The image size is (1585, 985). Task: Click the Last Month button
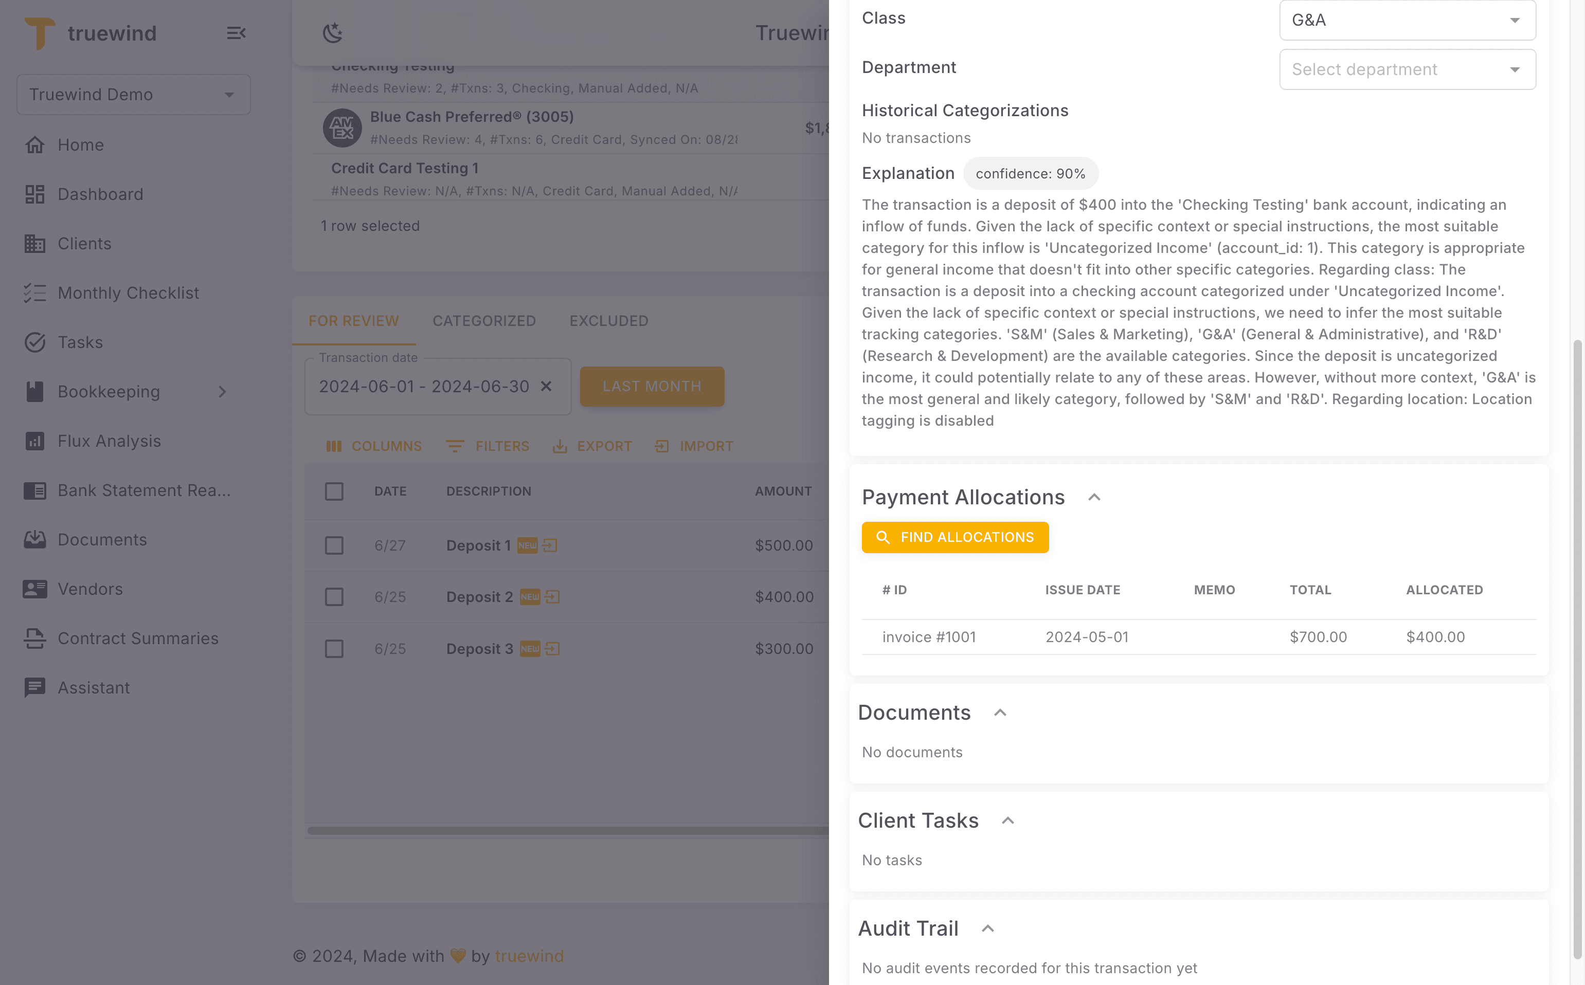pos(652,386)
